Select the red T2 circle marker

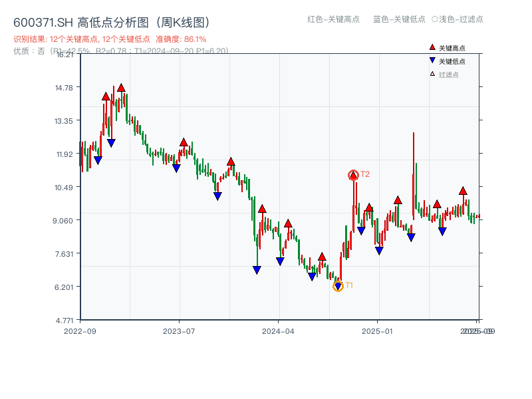[x=354, y=175]
